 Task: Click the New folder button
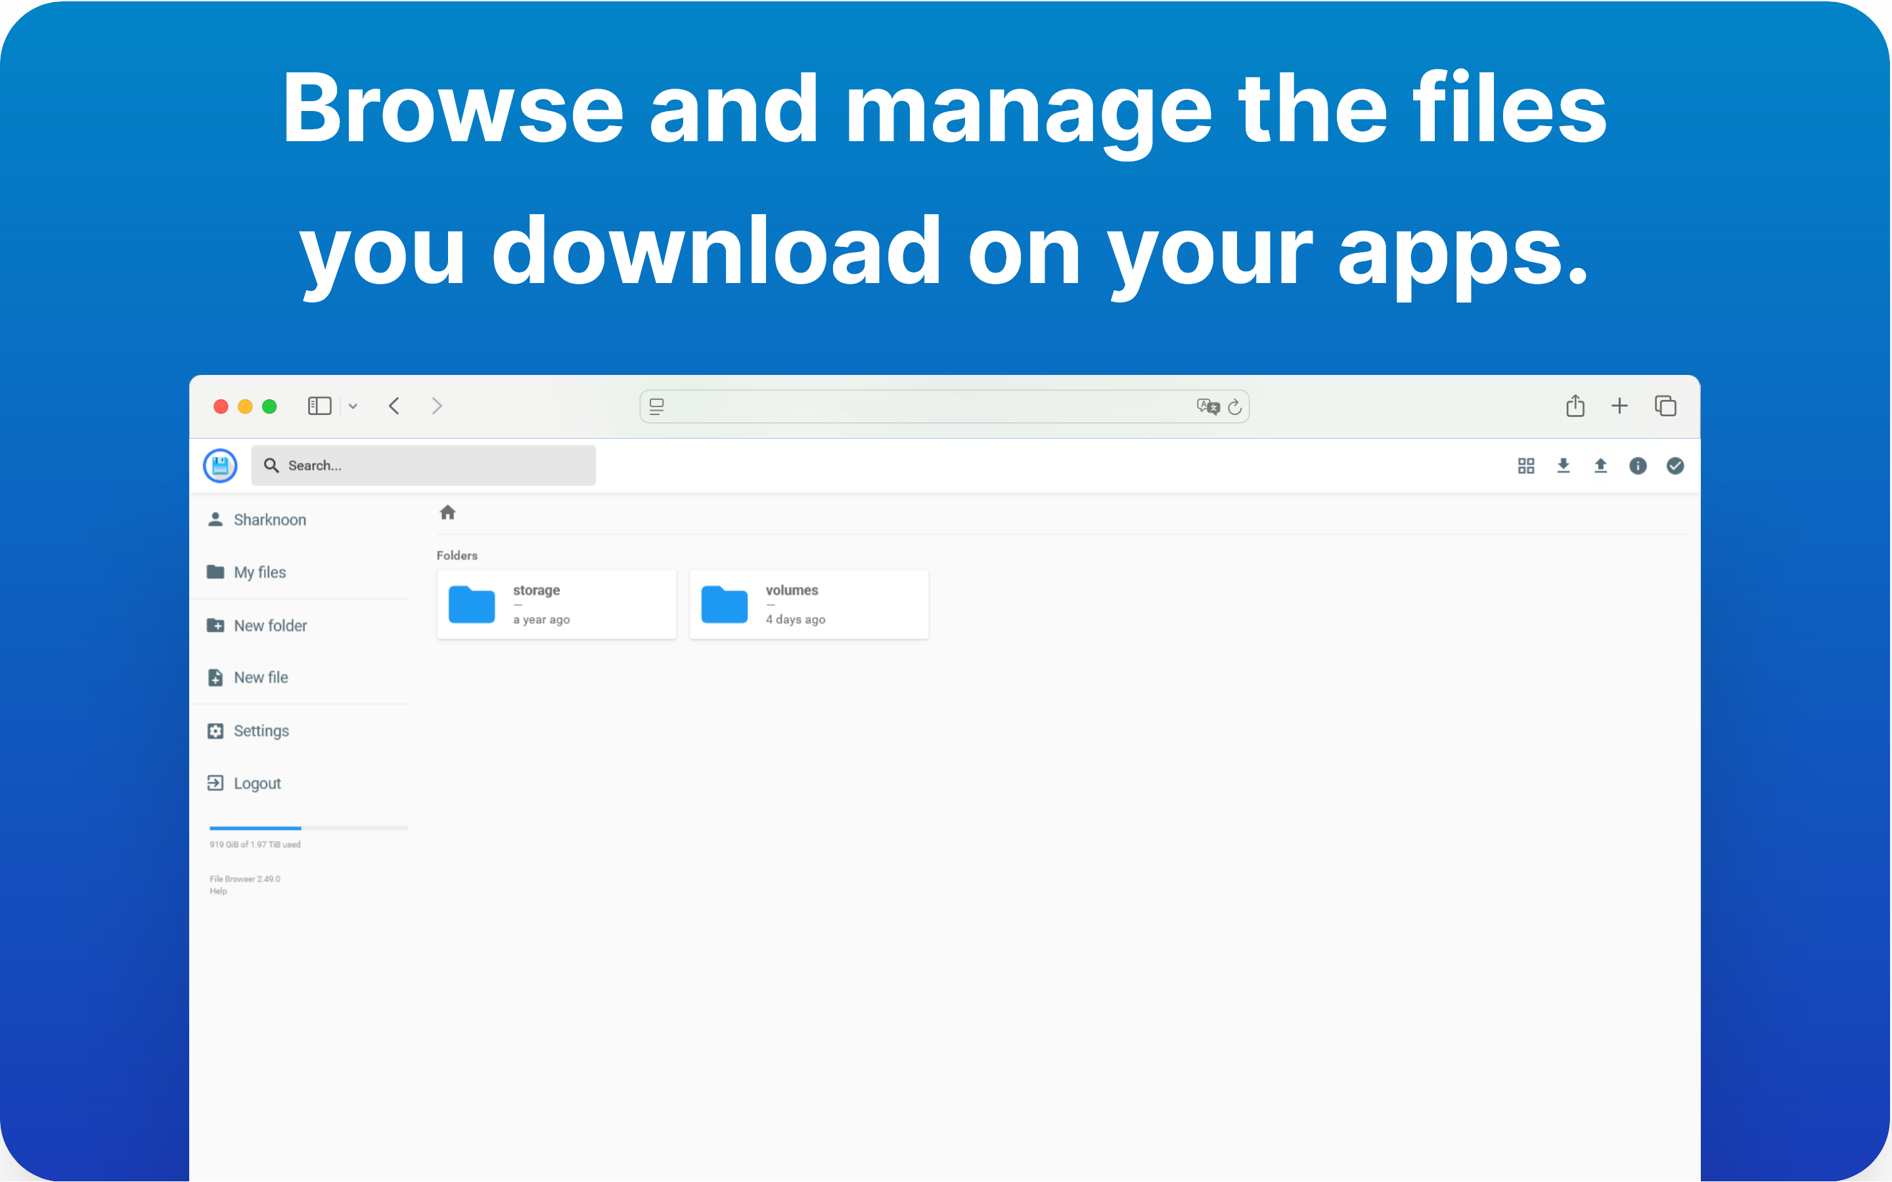270,625
